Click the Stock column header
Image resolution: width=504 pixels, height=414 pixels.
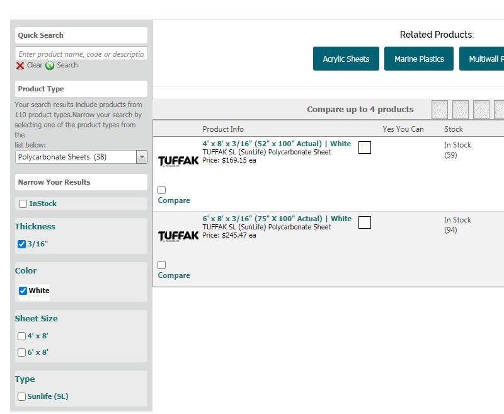tap(454, 129)
